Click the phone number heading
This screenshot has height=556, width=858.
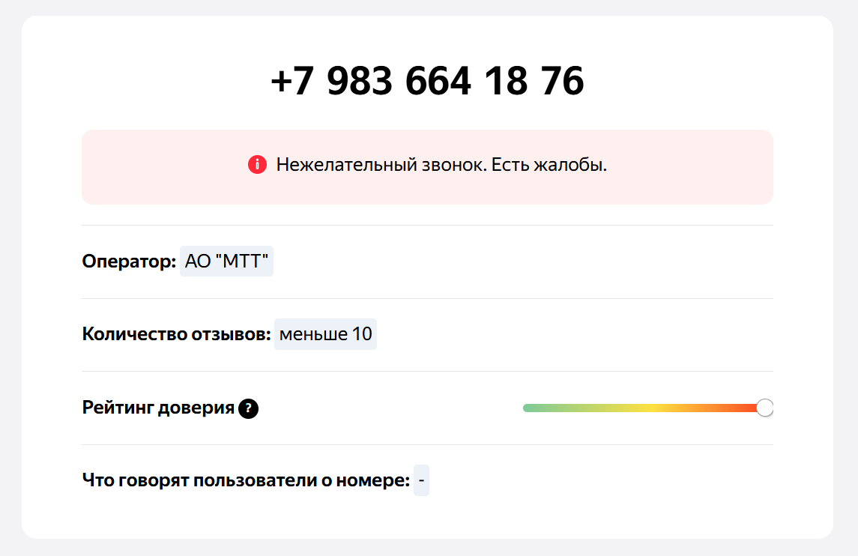[427, 81]
